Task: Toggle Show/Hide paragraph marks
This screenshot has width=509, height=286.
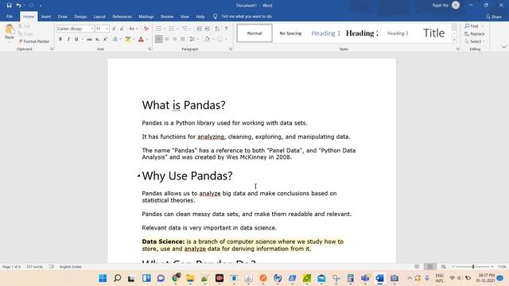Action: (226, 29)
